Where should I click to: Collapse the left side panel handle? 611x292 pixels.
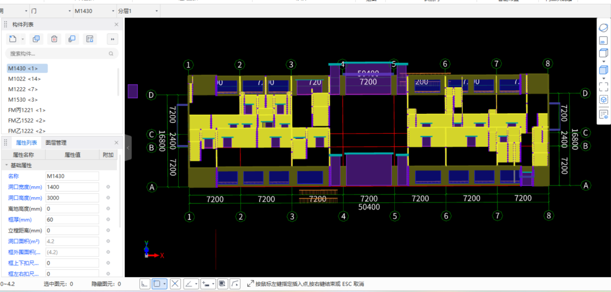point(128,147)
